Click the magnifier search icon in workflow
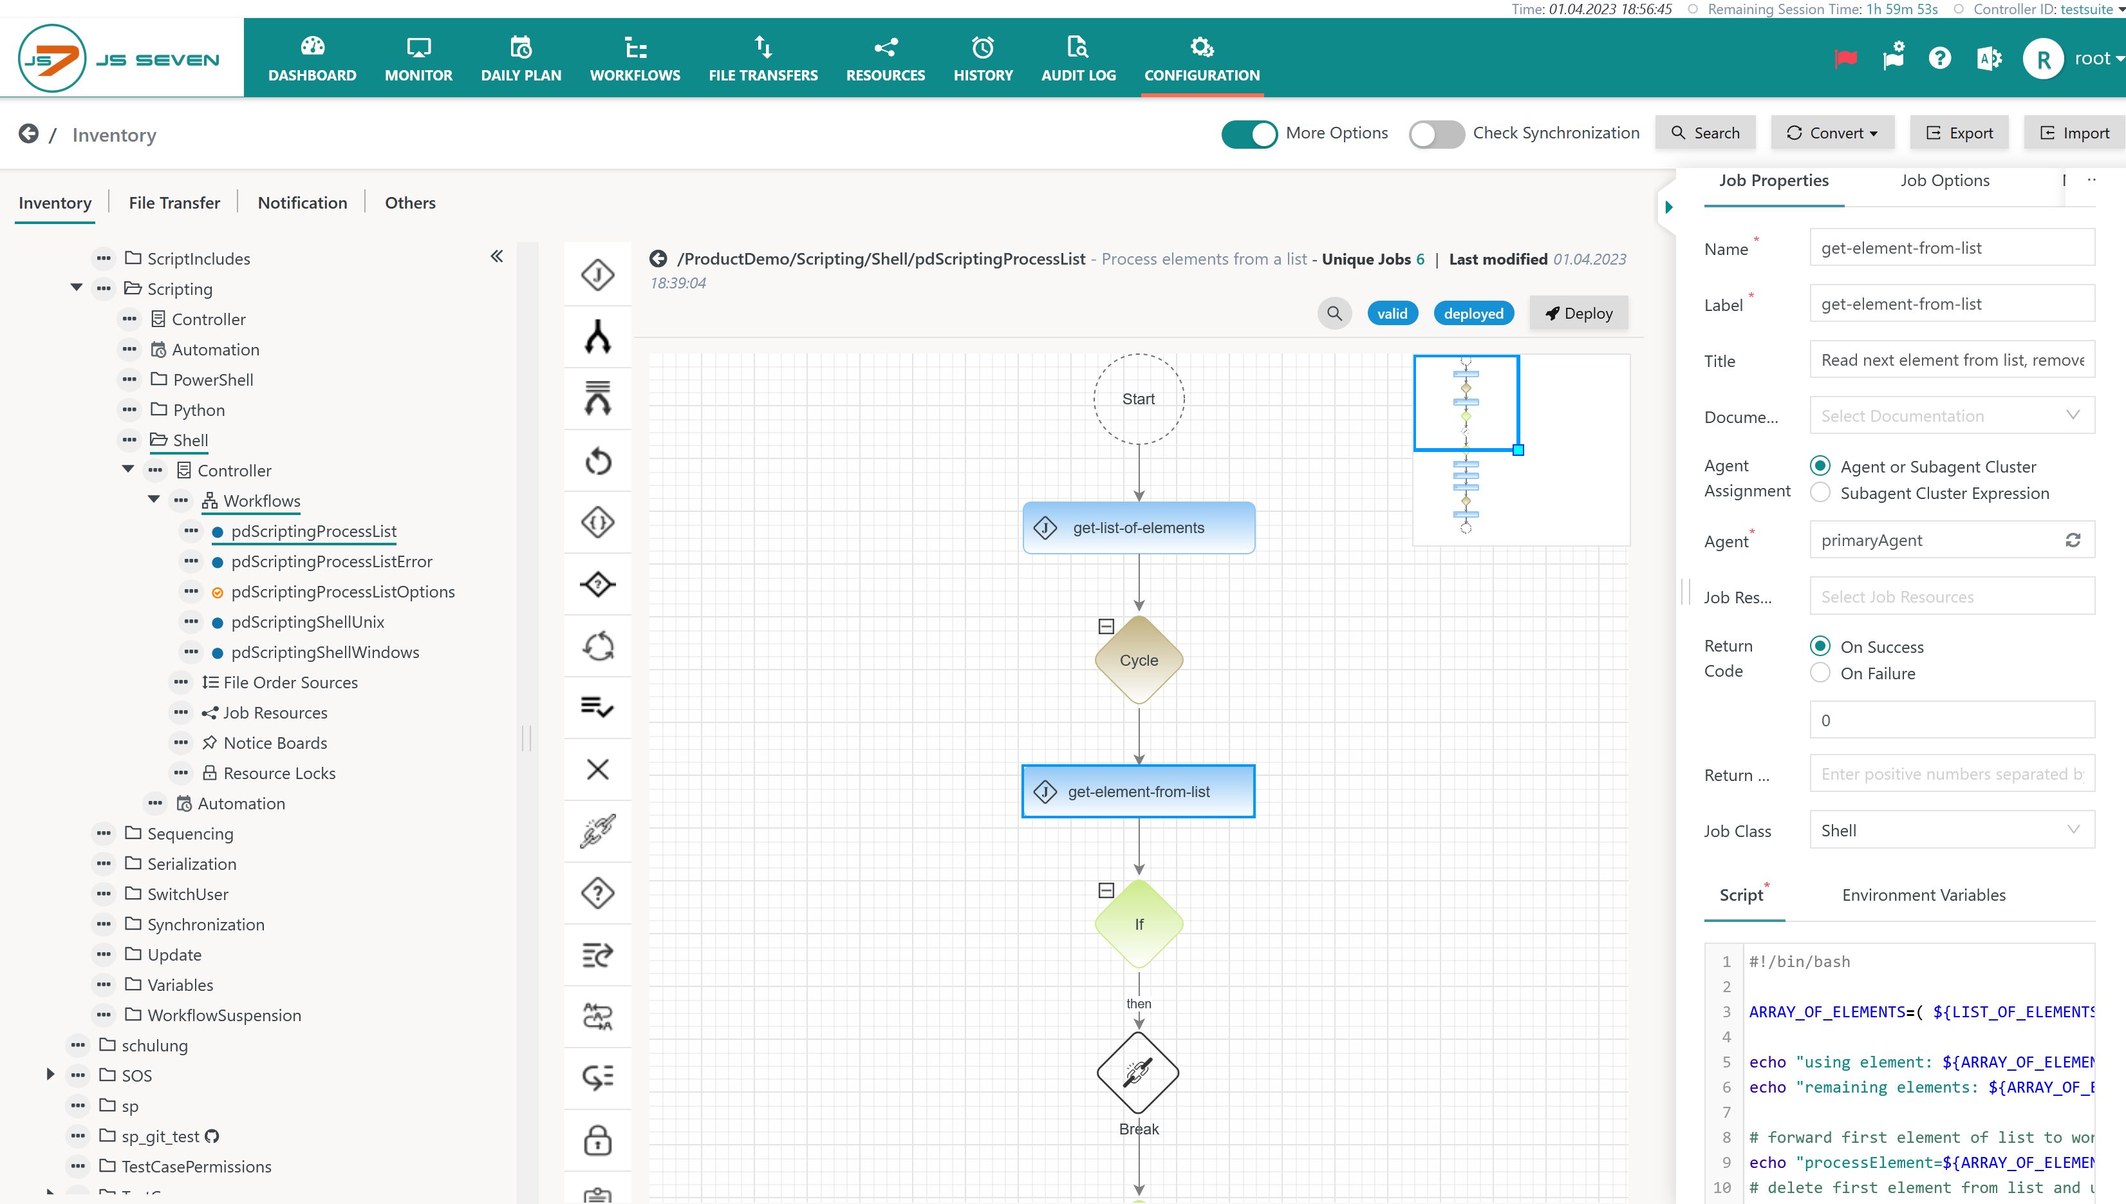 [1334, 314]
